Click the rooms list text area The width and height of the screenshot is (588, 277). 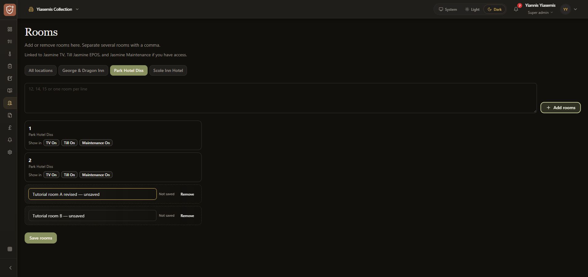click(281, 98)
